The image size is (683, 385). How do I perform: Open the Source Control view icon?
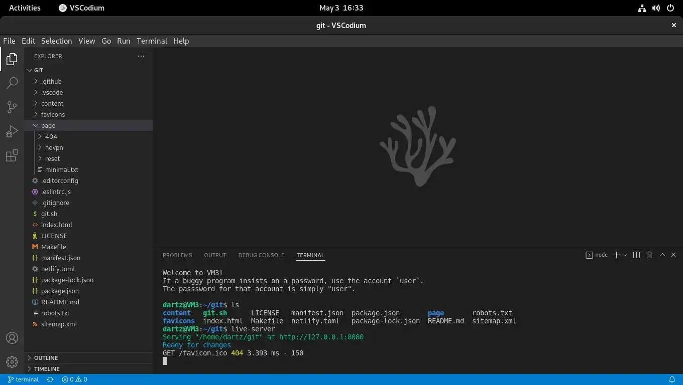[x=12, y=107]
